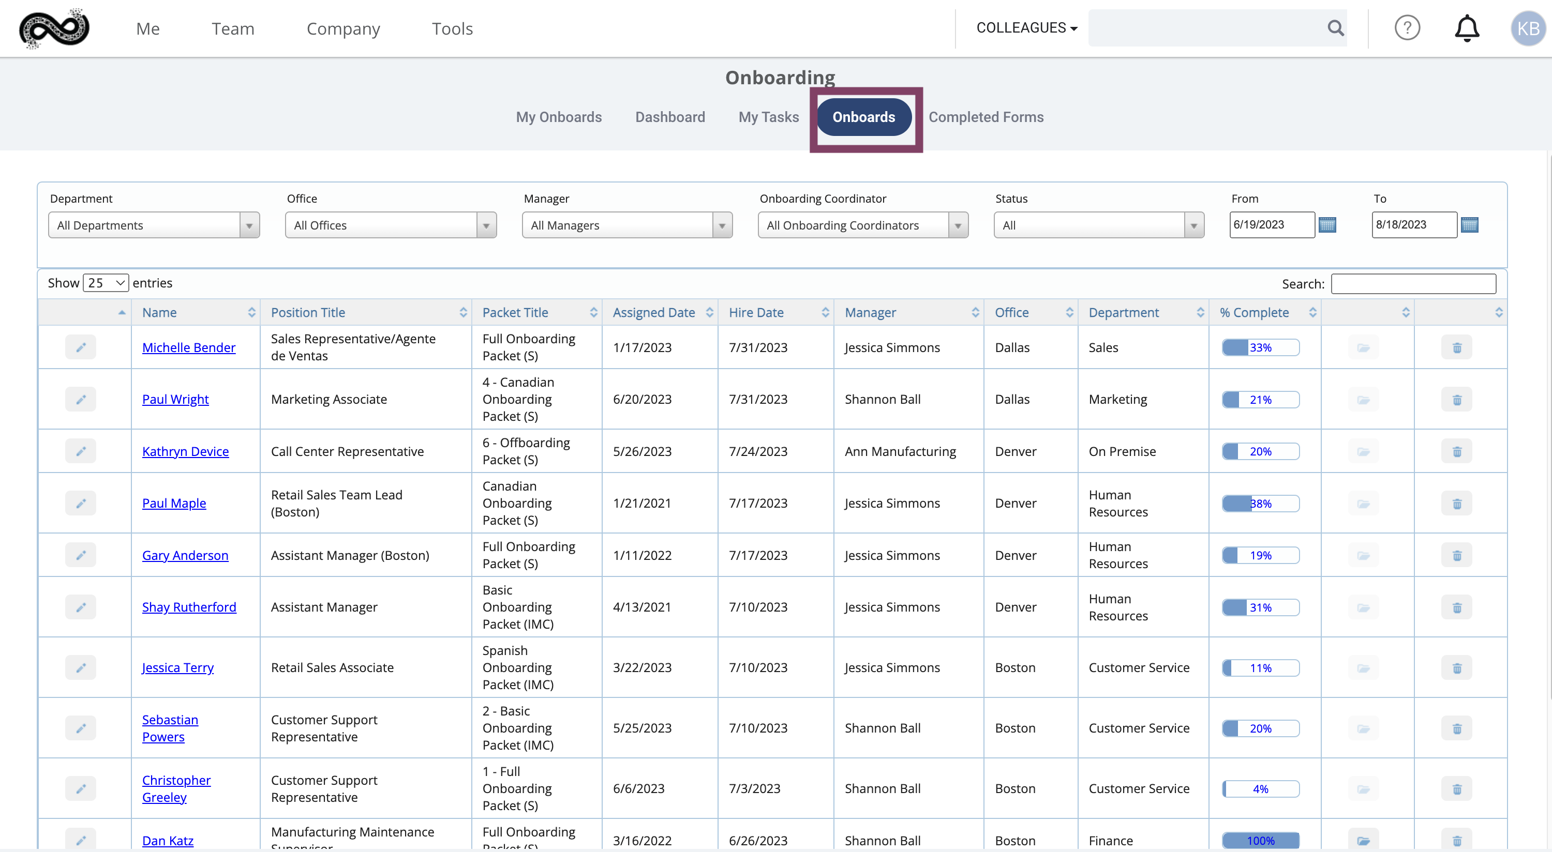Open the Team menu

click(x=233, y=28)
